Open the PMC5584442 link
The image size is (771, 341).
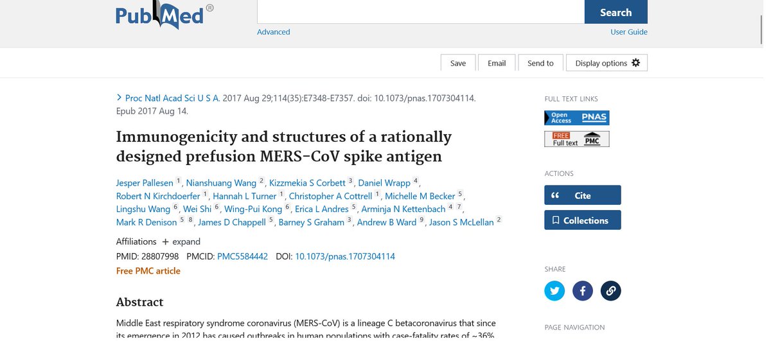point(242,256)
